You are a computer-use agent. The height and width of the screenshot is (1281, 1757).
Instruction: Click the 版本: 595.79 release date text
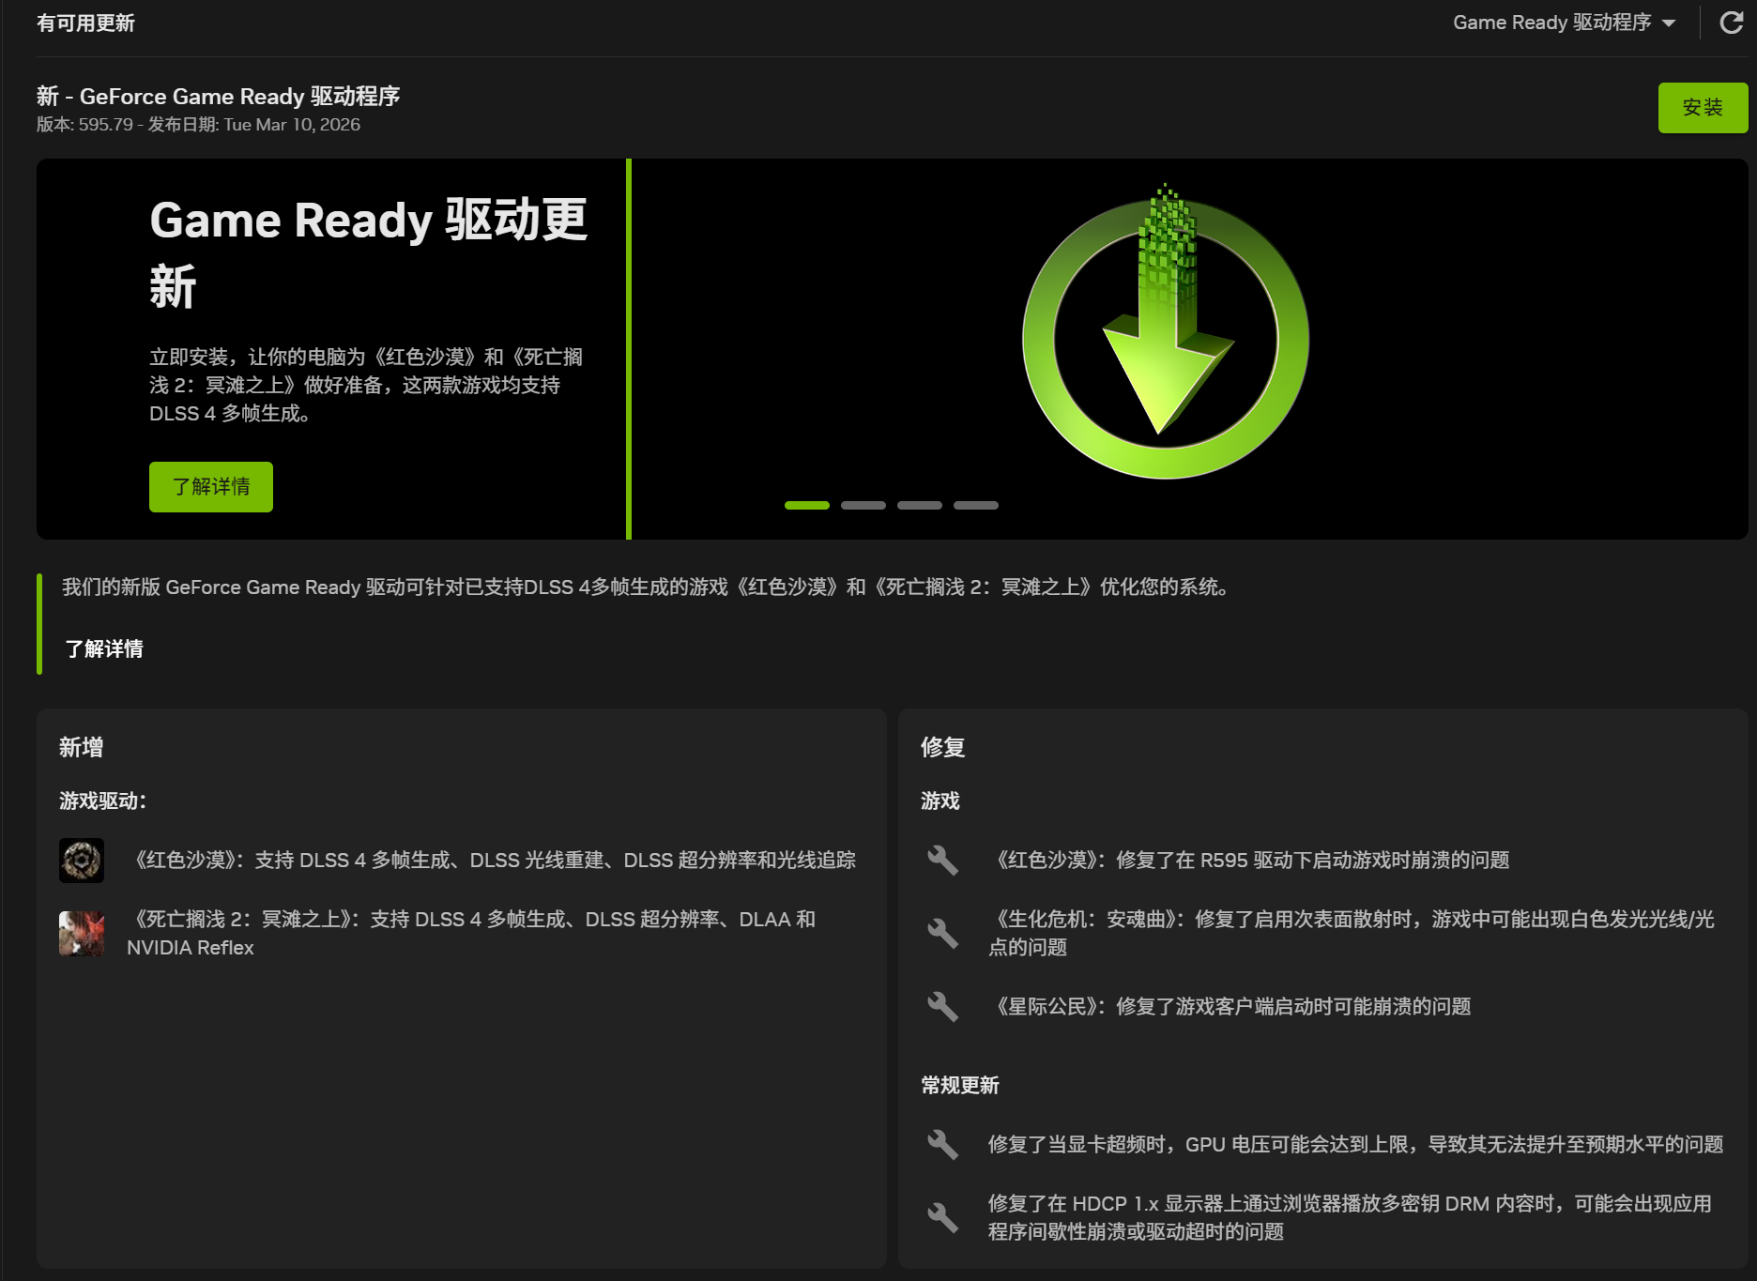(198, 125)
